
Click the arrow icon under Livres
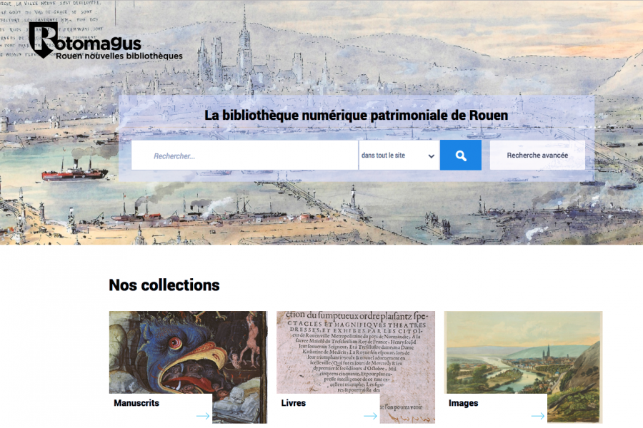[x=370, y=416]
